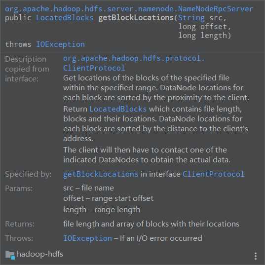Click the Returns description text

click(151, 224)
